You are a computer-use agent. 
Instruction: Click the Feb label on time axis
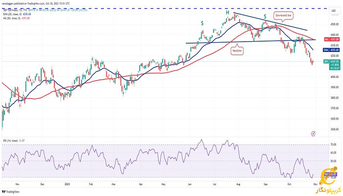91,184
